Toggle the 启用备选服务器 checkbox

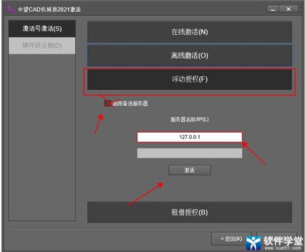[107, 103]
